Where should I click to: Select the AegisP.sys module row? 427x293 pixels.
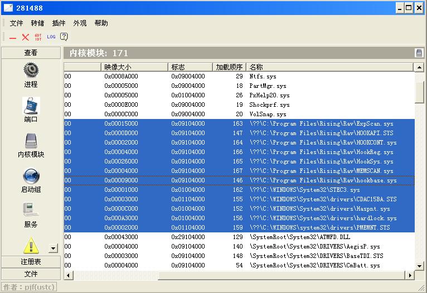coord(239,246)
